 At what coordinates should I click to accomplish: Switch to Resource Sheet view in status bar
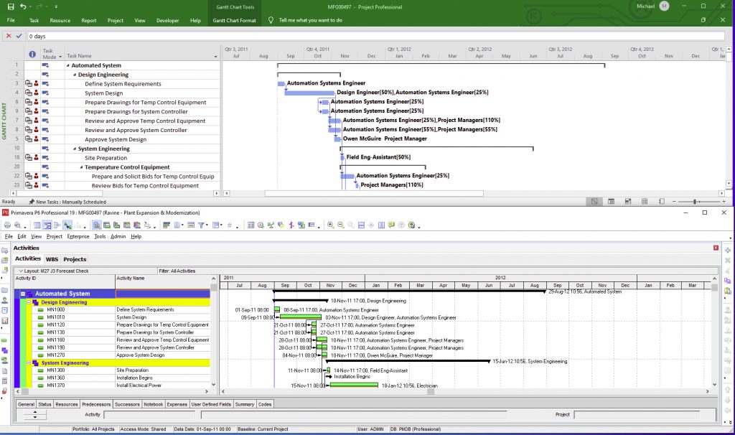[645, 202]
